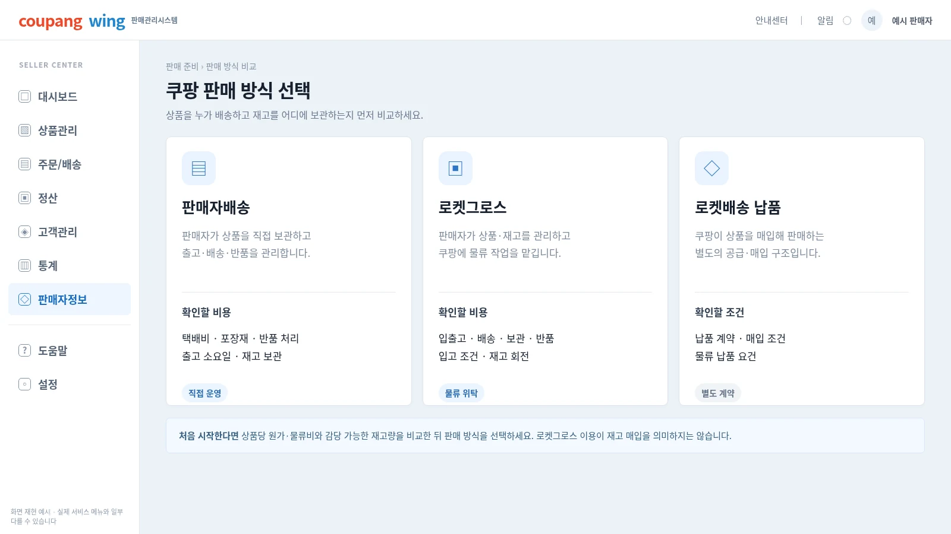Click the 별도 계약 tag
The height and width of the screenshot is (534, 951).
[718, 393]
